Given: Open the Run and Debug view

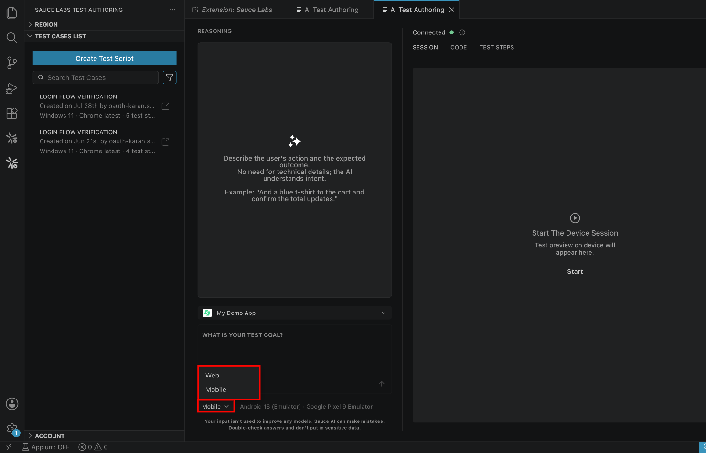Looking at the screenshot, I should pyautogui.click(x=12, y=88).
